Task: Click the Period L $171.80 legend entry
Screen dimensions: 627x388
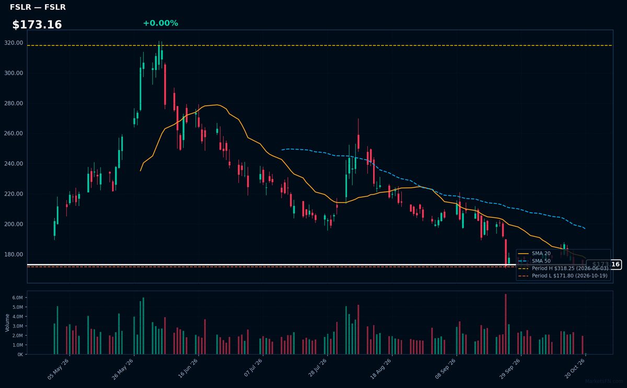Action: click(x=563, y=276)
